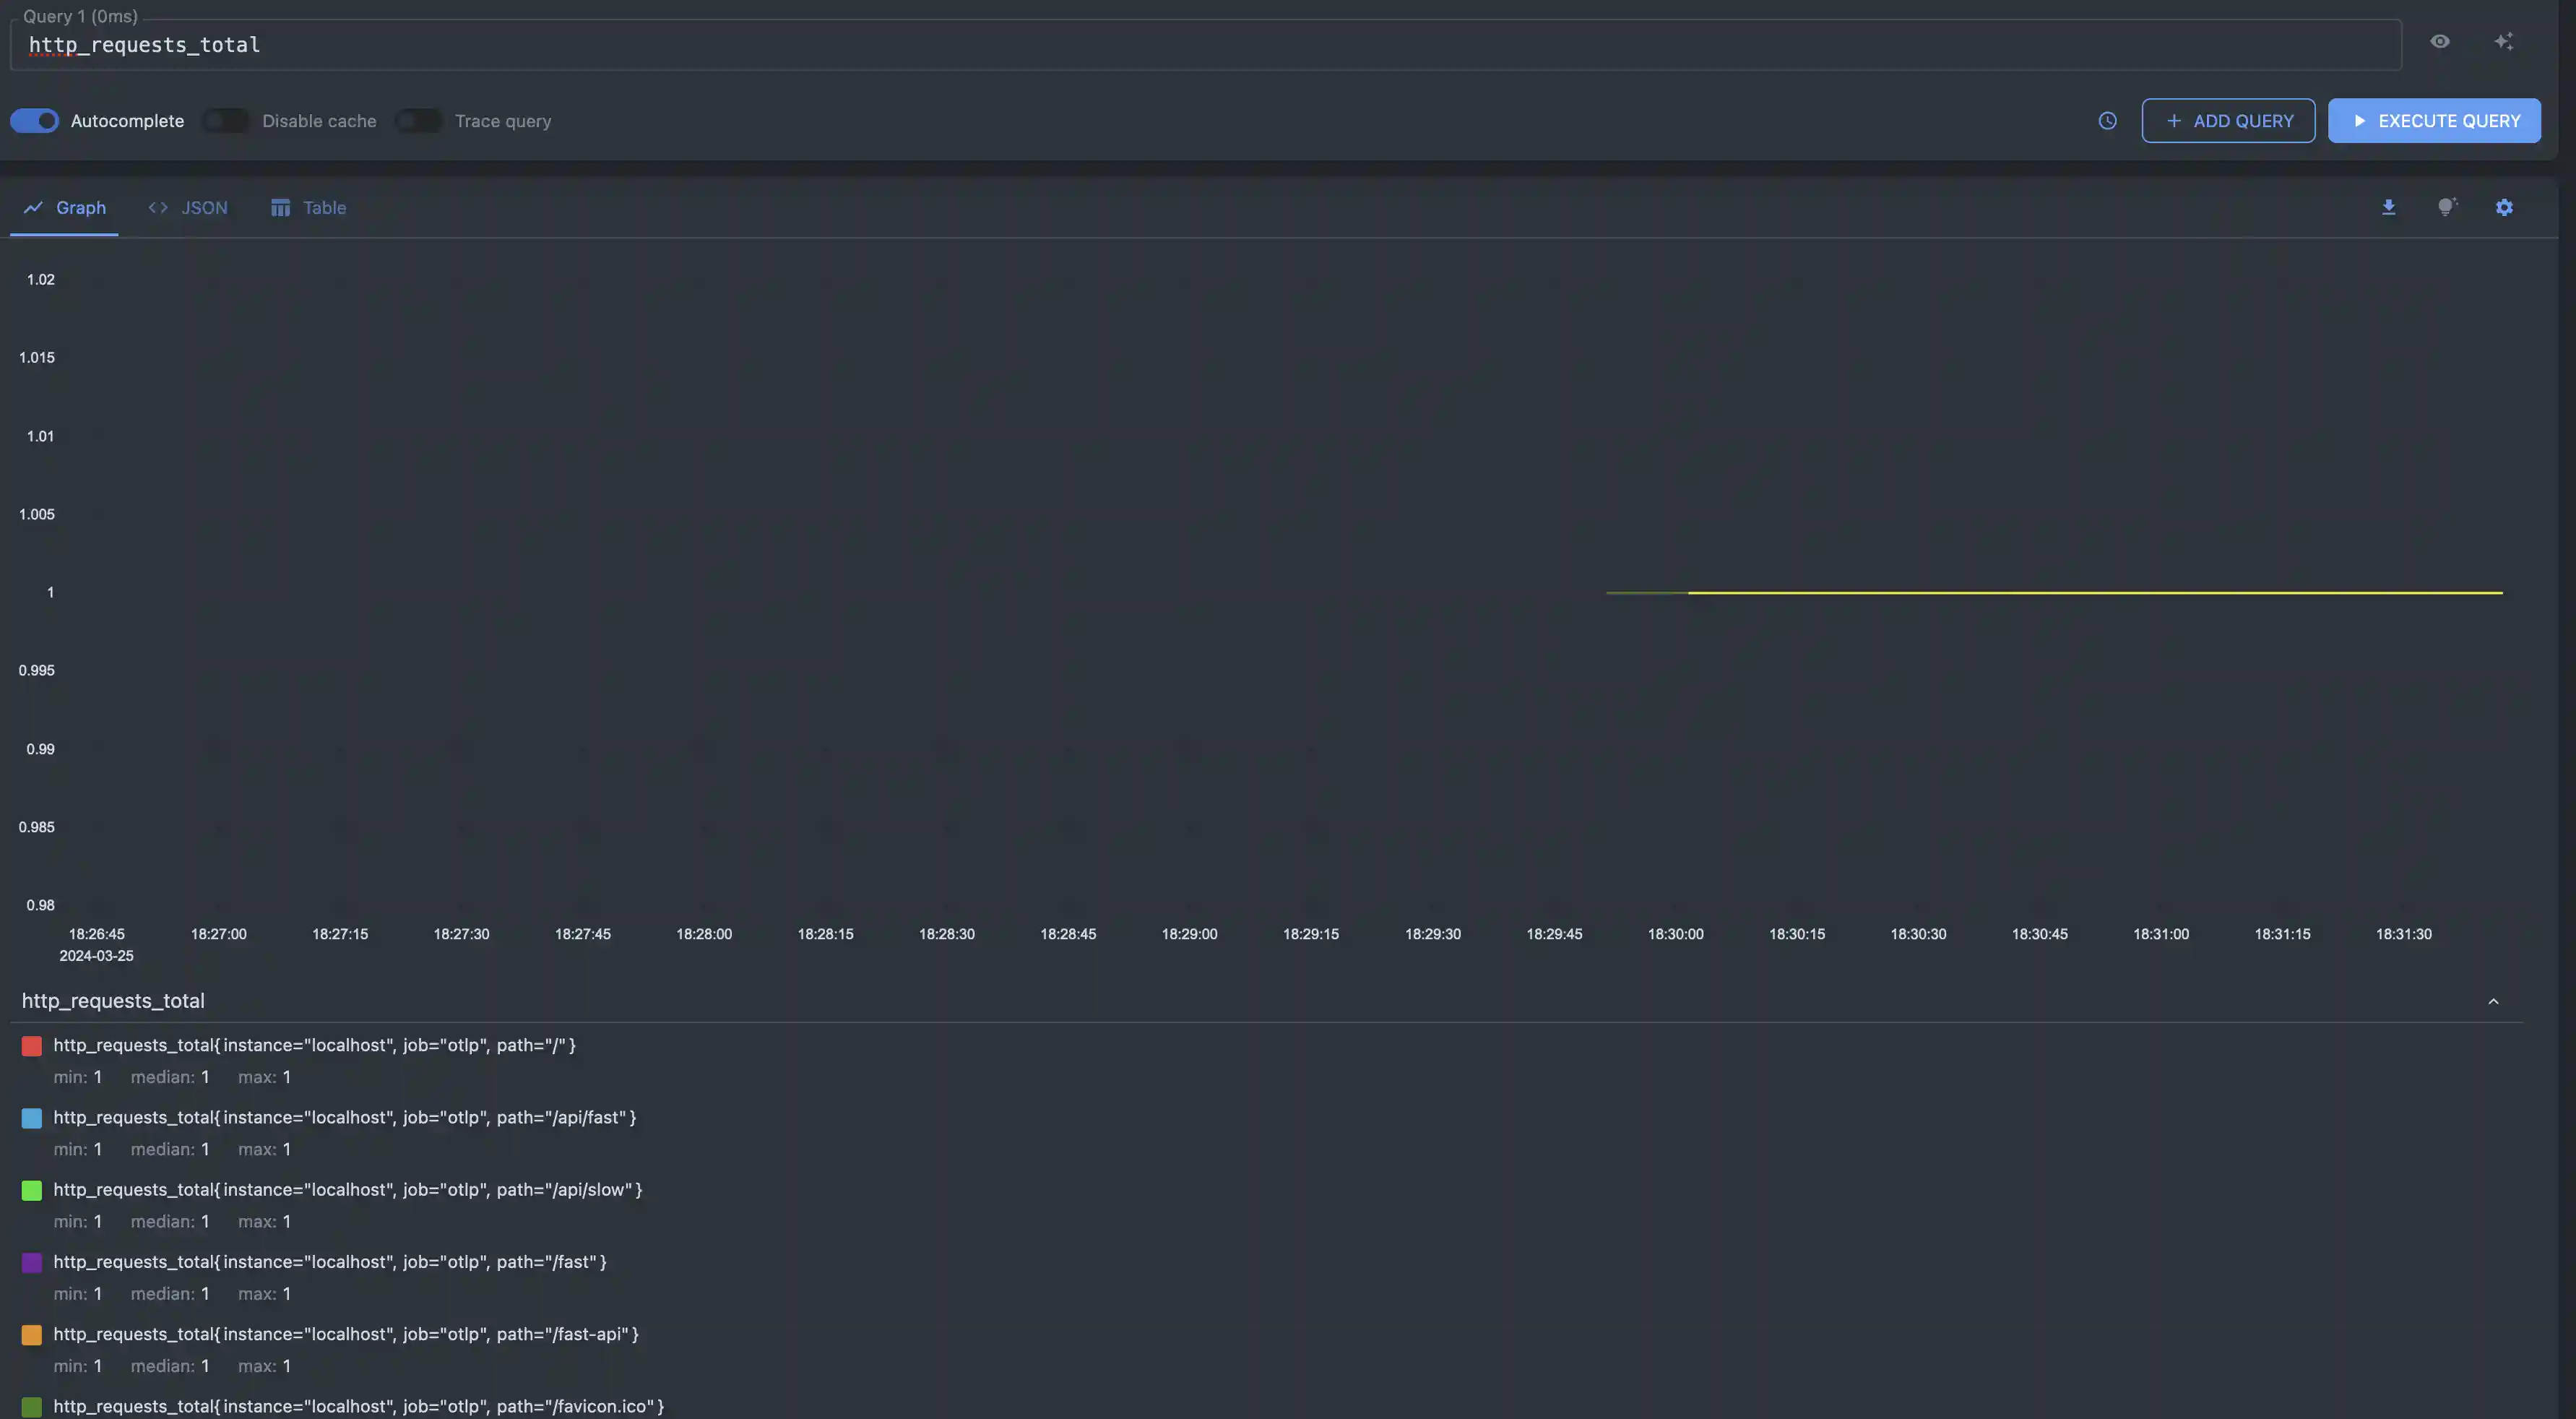Toggle query visibility eye icon
Viewport: 2576px width, 1419px height.
tap(2440, 42)
